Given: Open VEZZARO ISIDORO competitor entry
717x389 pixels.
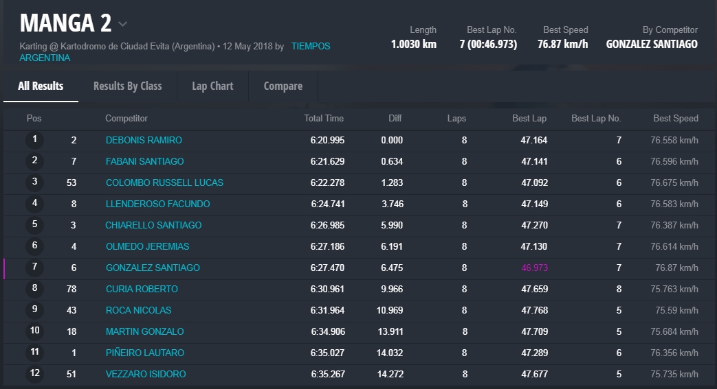Looking at the screenshot, I should click(x=146, y=374).
